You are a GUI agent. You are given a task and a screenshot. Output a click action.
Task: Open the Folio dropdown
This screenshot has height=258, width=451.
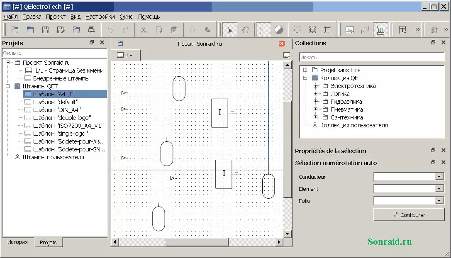pos(409,201)
